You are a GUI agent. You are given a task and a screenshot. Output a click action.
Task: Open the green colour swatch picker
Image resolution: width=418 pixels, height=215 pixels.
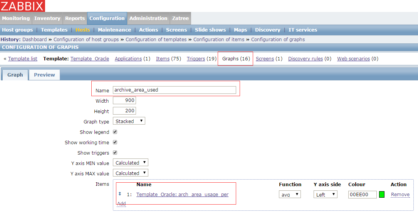[x=382, y=195]
